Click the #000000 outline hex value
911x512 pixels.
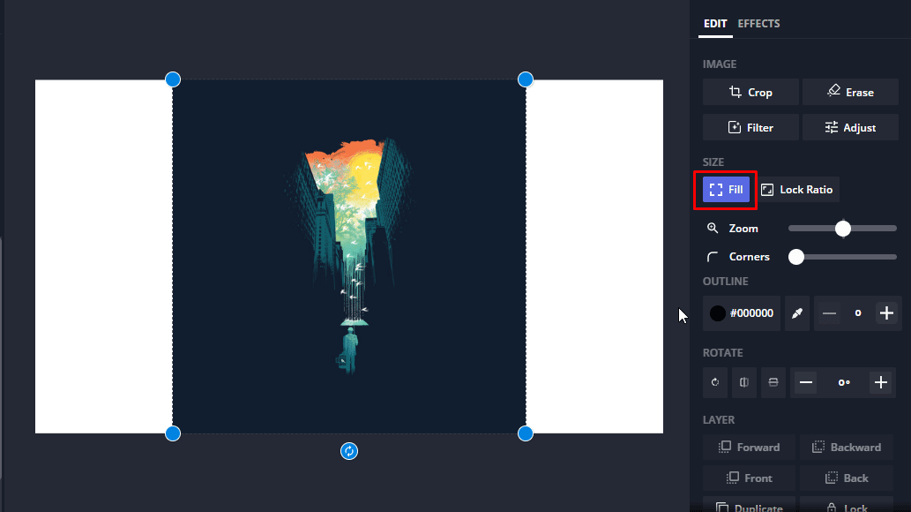751,313
